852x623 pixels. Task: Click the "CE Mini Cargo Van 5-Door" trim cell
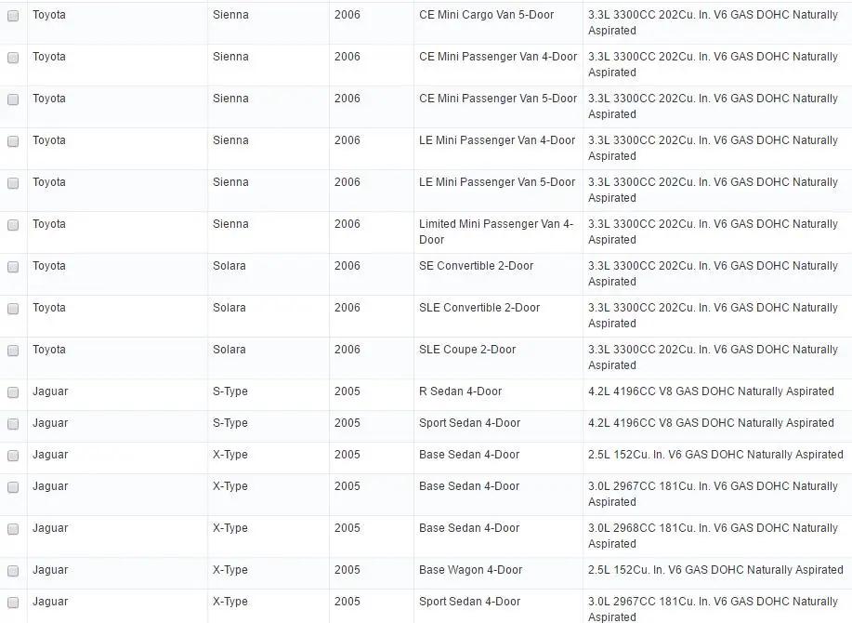[498, 23]
